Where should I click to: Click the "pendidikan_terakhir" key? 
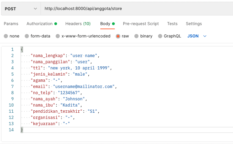coord(56,111)
